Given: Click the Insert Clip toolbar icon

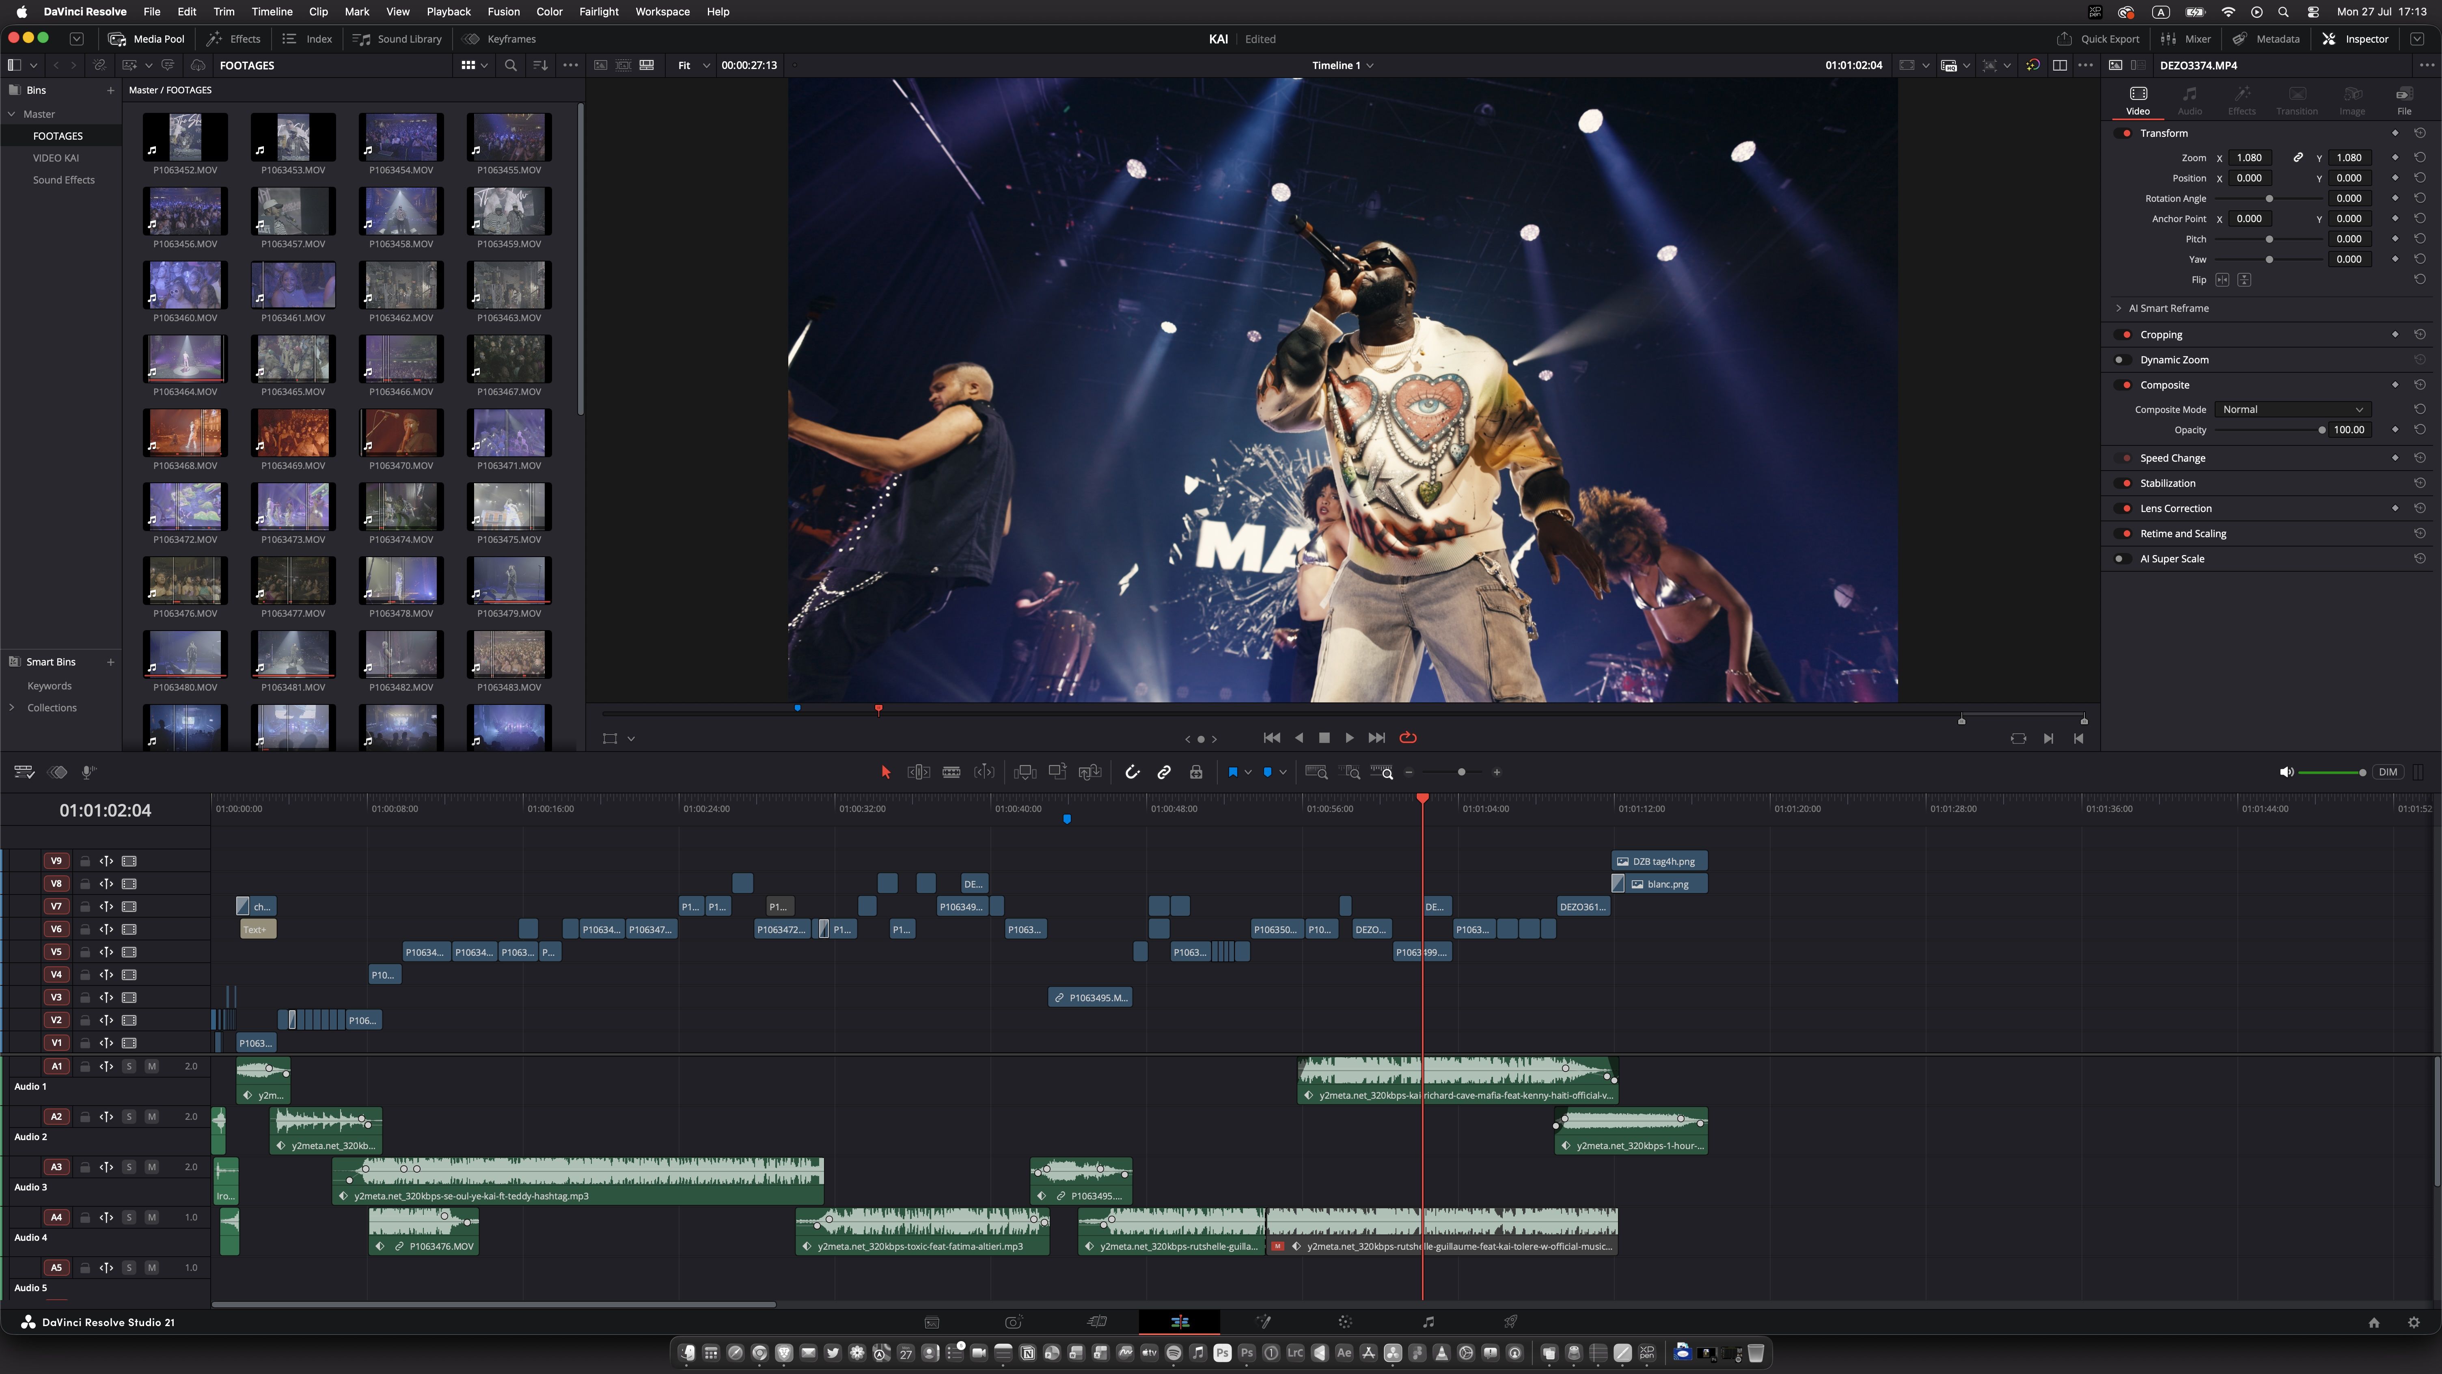Looking at the screenshot, I should (1025, 772).
